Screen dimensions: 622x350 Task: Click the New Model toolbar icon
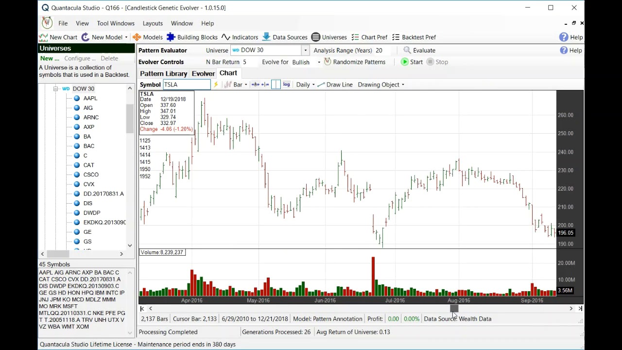[86, 37]
